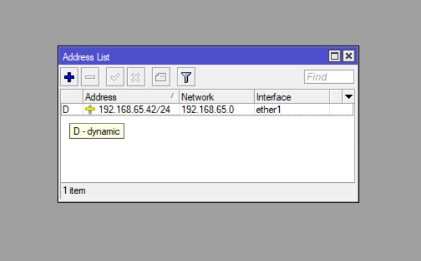Click the D flag on the address row

pyautogui.click(x=65, y=109)
